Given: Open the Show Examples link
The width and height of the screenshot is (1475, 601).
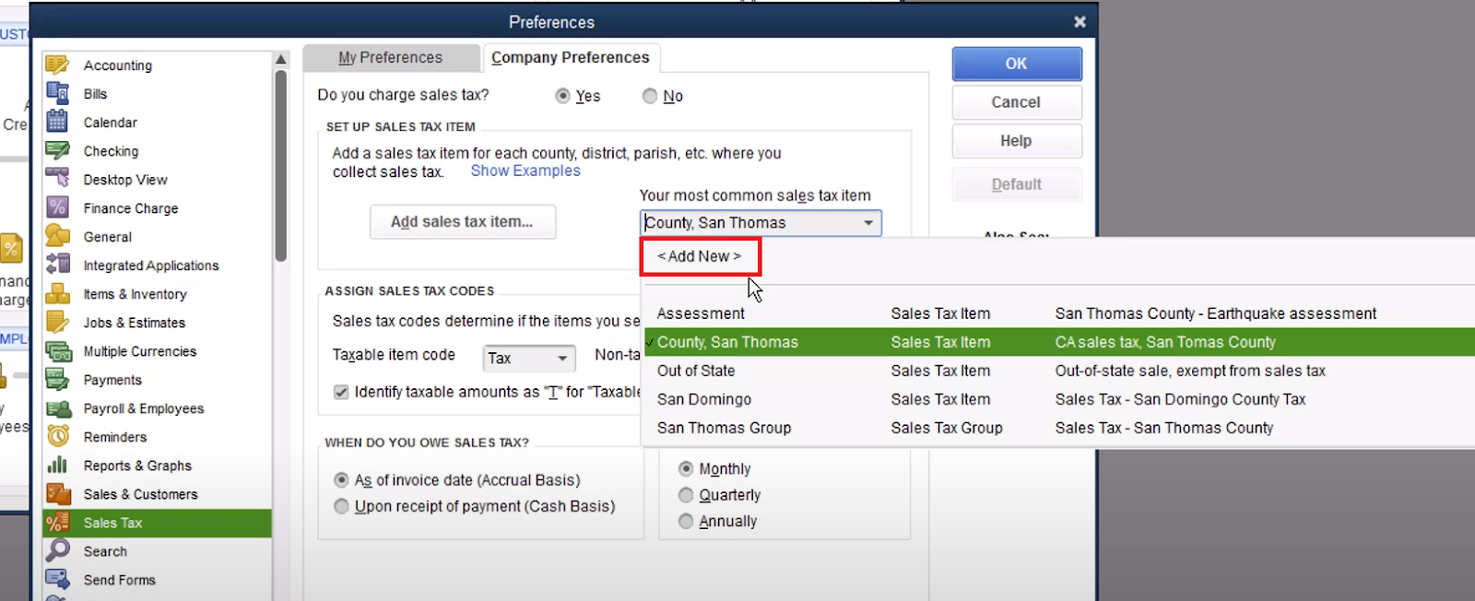Looking at the screenshot, I should click(525, 171).
